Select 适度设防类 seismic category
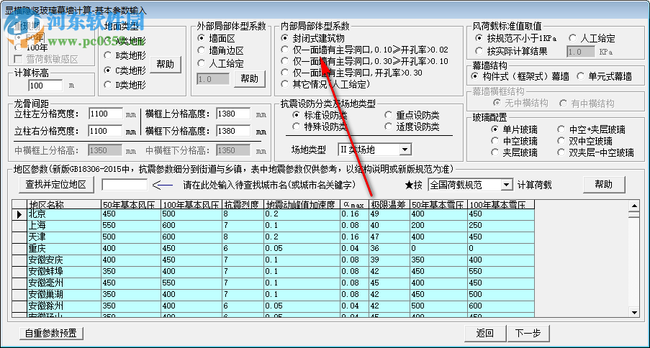The height and width of the screenshot is (348, 650). click(x=412, y=127)
